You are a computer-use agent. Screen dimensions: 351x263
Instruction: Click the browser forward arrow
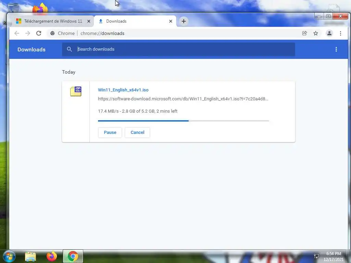27,33
